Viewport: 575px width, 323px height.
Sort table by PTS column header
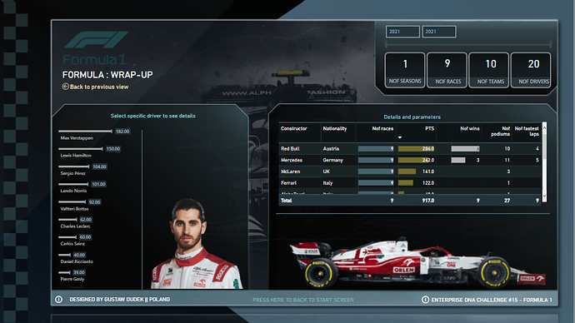[429, 128]
